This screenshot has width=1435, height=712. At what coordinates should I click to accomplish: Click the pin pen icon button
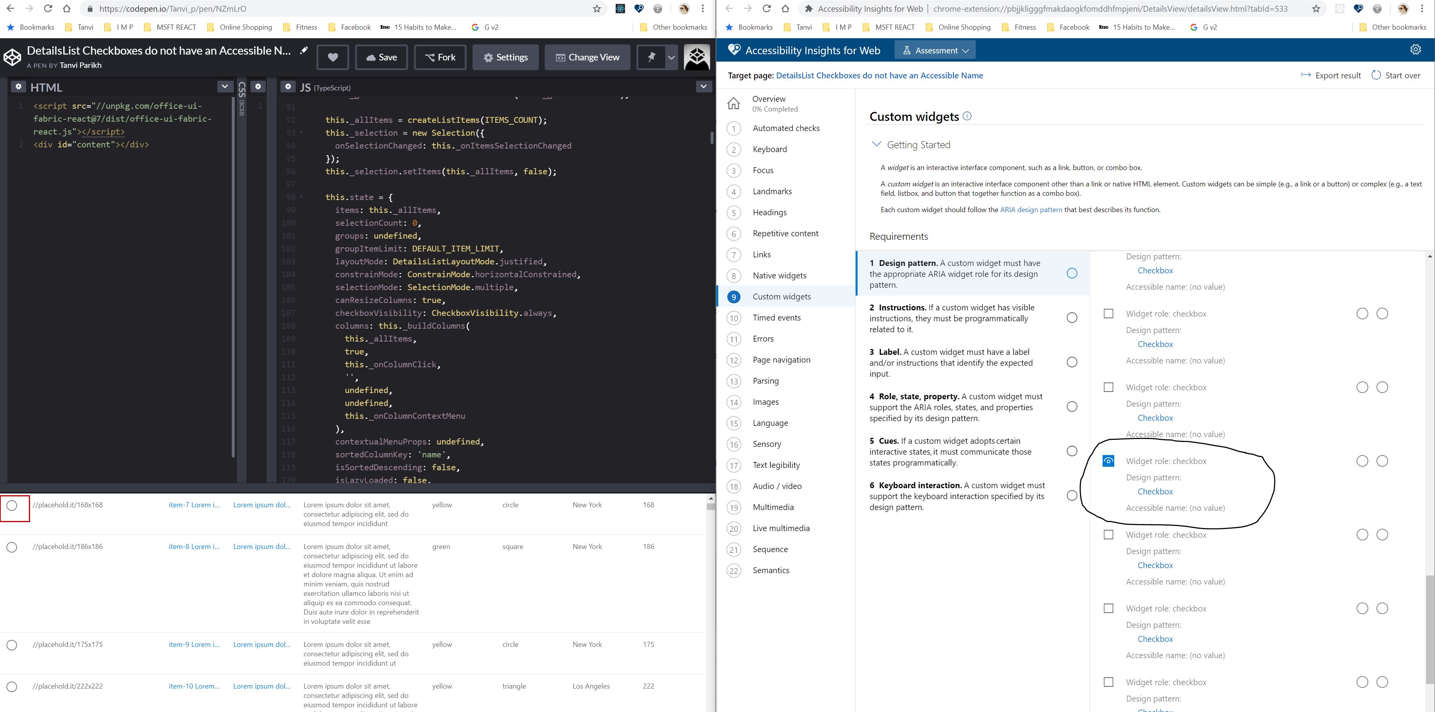click(651, 57)
